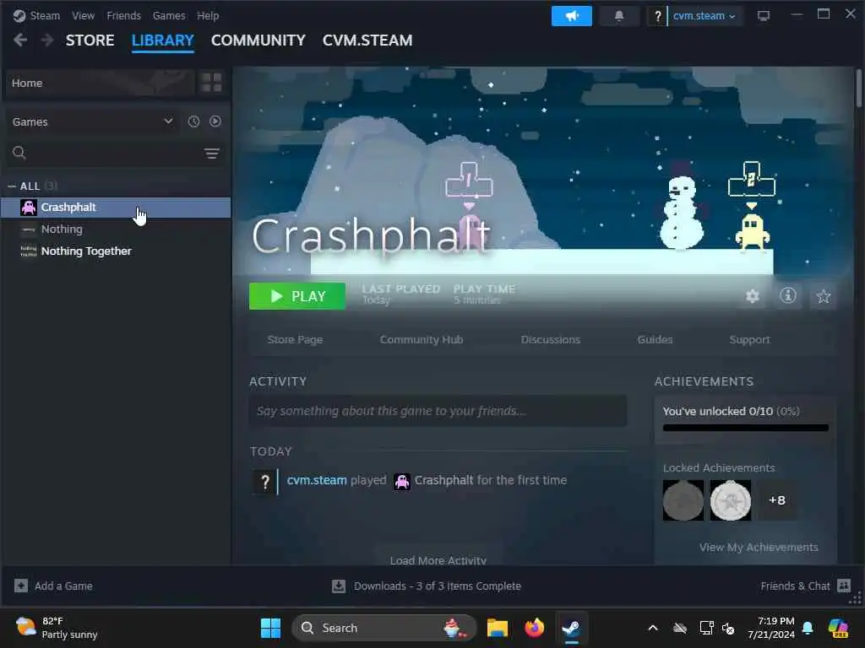Open the Games menu
The height and width of the screenshot is (648, 865).
coord(169,15)
